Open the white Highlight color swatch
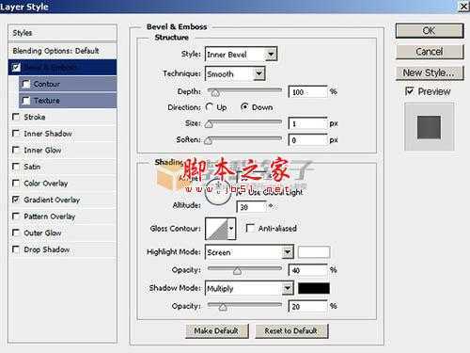 coord(314,252)
